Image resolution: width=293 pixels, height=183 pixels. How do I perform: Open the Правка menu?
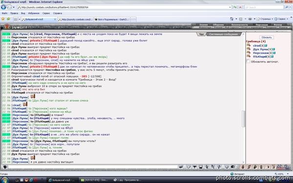point(14,13)
